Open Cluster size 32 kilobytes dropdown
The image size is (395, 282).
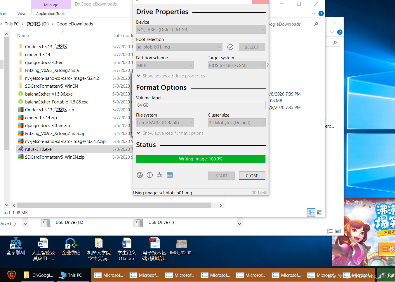coord(237,122)
